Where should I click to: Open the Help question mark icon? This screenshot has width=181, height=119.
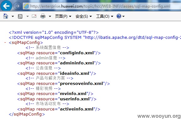(x=119, y=16)
